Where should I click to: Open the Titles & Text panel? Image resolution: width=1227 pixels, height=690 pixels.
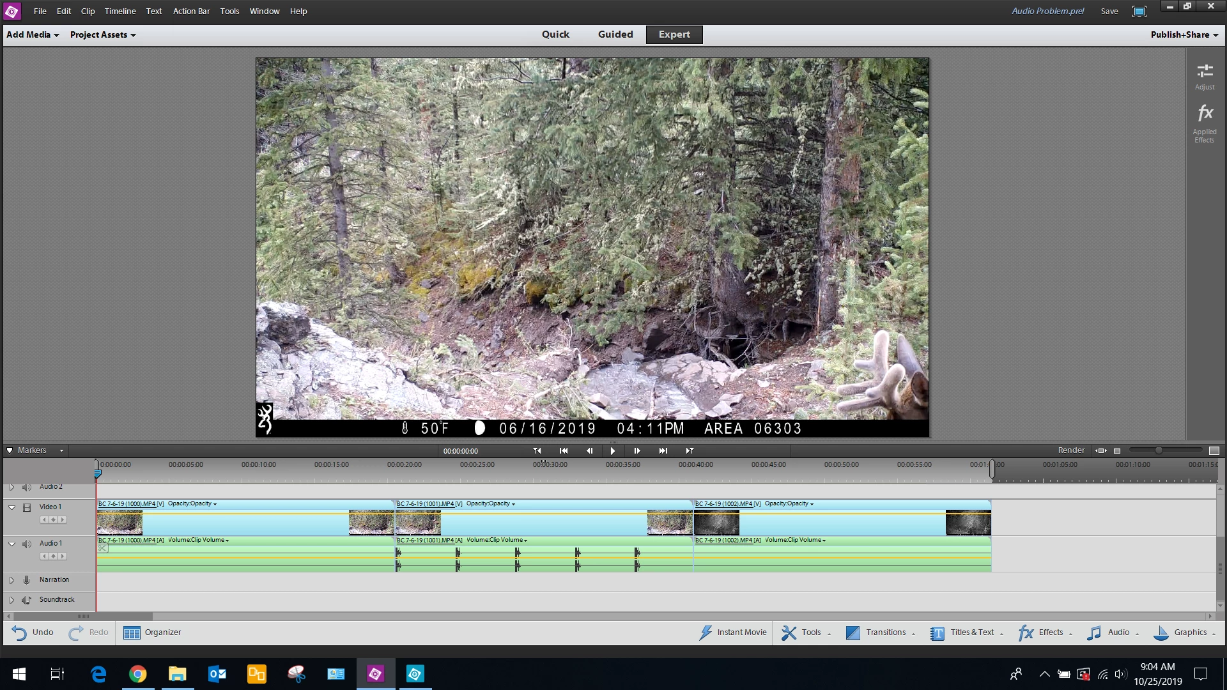click(x=938, y=632)
